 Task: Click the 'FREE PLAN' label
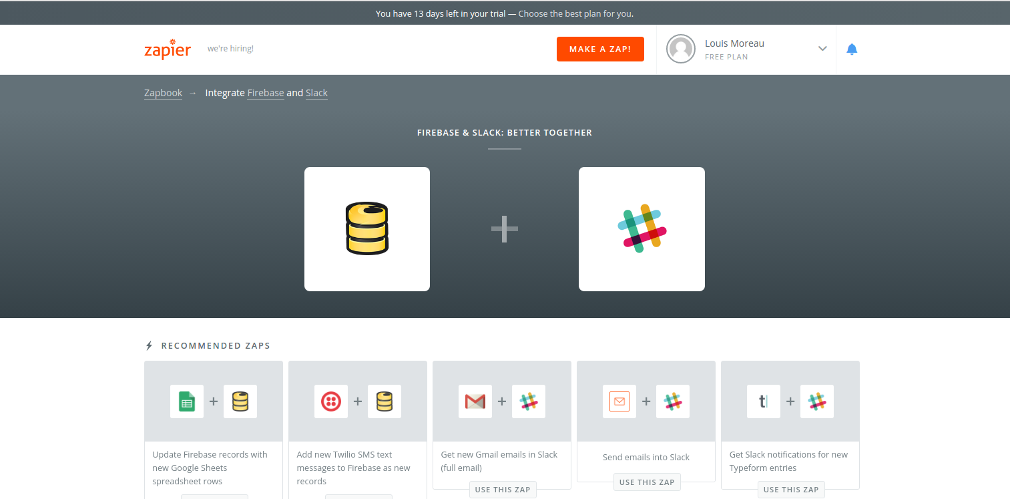point(726,57)
